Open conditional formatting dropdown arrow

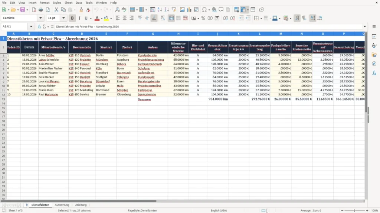pyautogui.click(x=291, y=18)
